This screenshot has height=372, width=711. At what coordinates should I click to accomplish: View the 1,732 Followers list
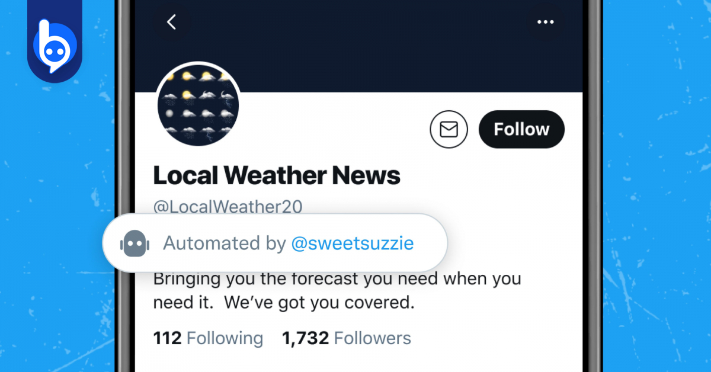pos(346,338)
